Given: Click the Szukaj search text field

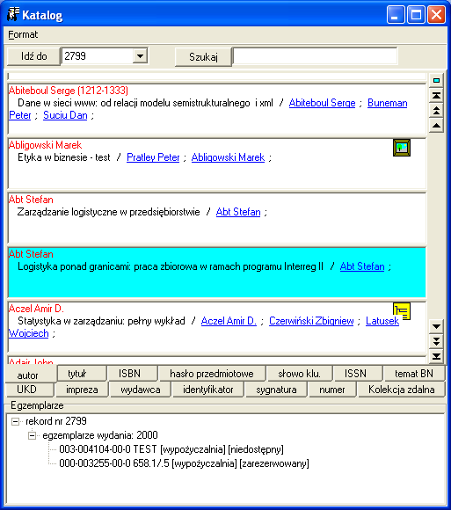Looking at the screenshot, I should pos(315,56).
